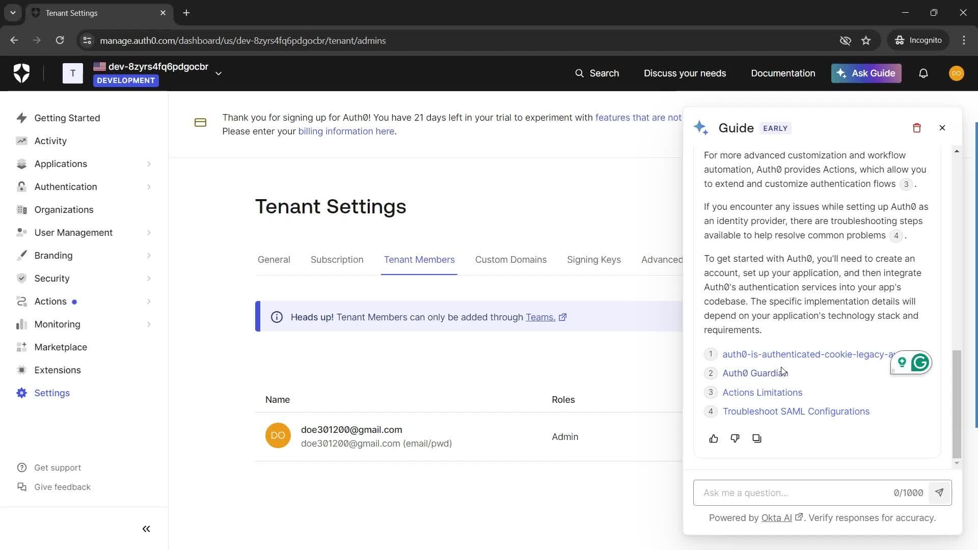The width and height of the screenshot is (978, 550).
Task: Delete Guide conversation with trash icon
Action: [x=916, y=128]
